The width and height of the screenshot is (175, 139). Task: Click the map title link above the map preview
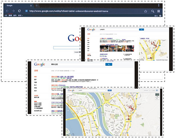[x=144, y=39]
